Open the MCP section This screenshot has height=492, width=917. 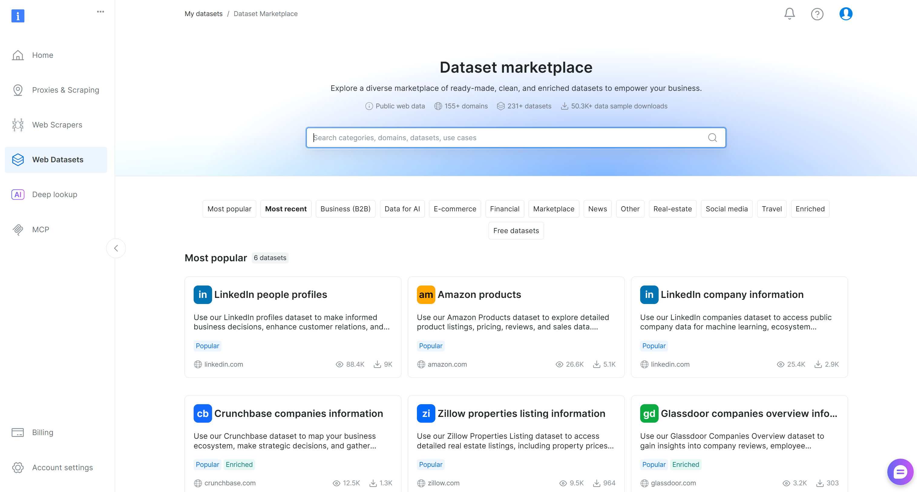(x=41, y=229)
